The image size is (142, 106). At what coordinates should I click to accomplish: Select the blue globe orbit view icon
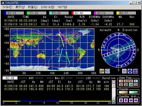point(130,71)
